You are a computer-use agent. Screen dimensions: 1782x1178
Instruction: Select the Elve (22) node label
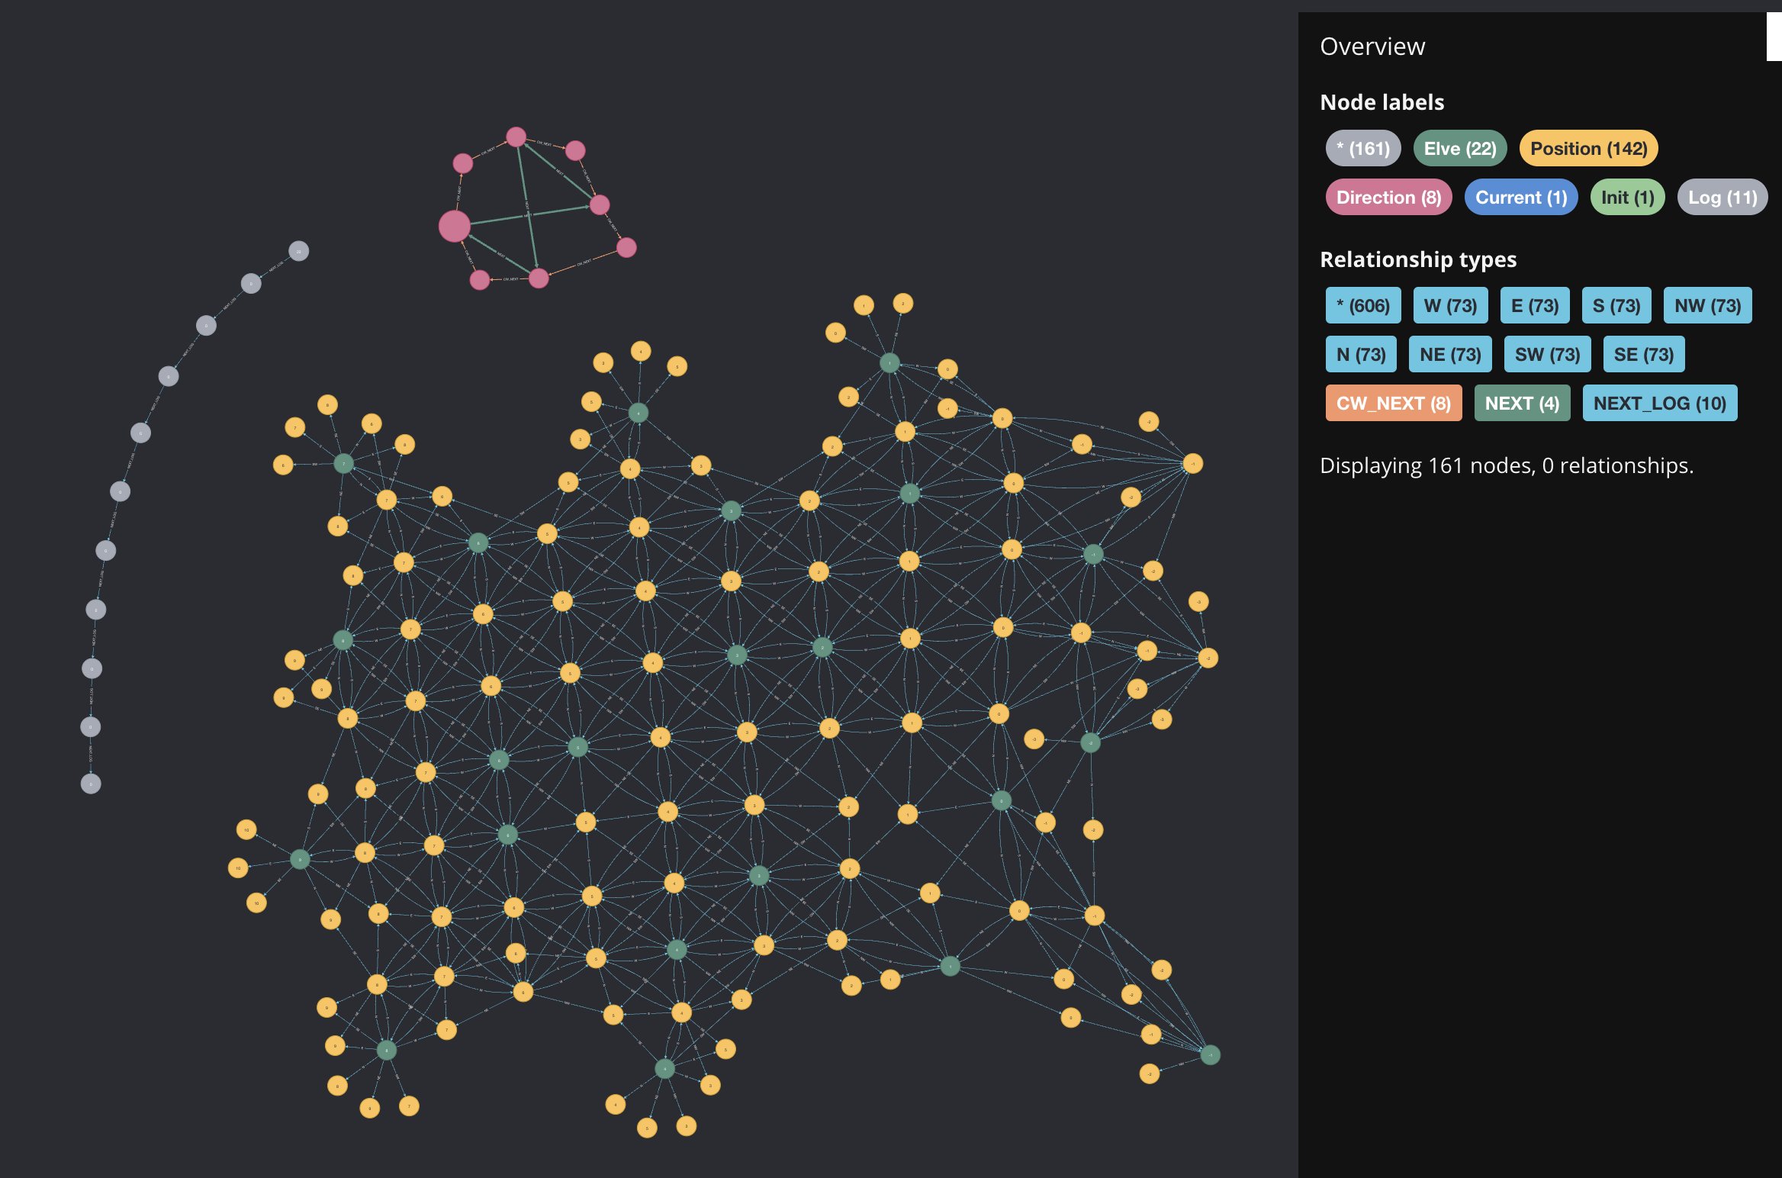[x=1459, y=148]
